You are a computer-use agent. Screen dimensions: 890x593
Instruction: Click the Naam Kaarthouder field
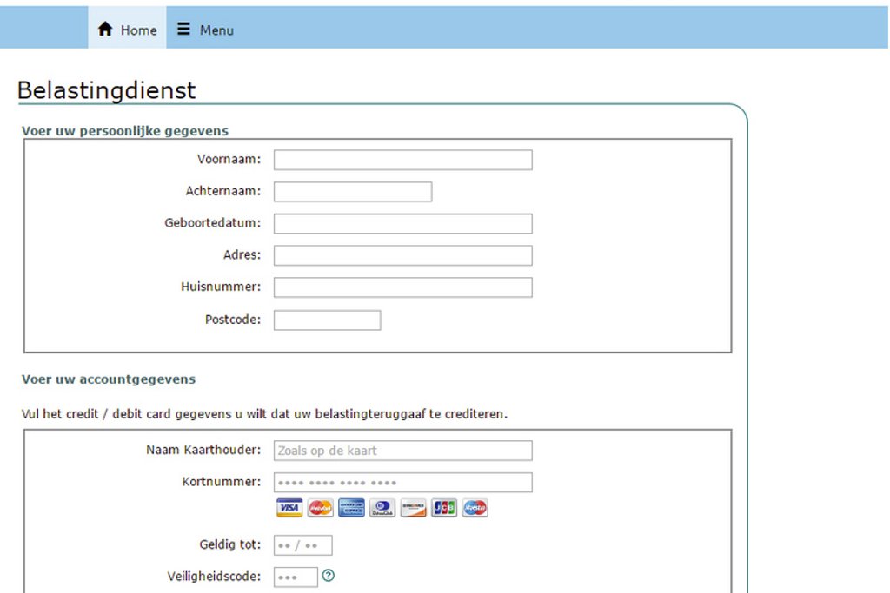pos(402,451)
